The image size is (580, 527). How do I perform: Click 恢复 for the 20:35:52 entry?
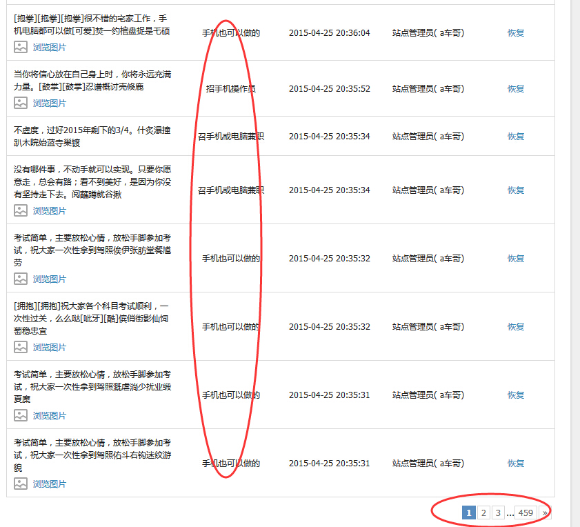(x=516, y=89)
